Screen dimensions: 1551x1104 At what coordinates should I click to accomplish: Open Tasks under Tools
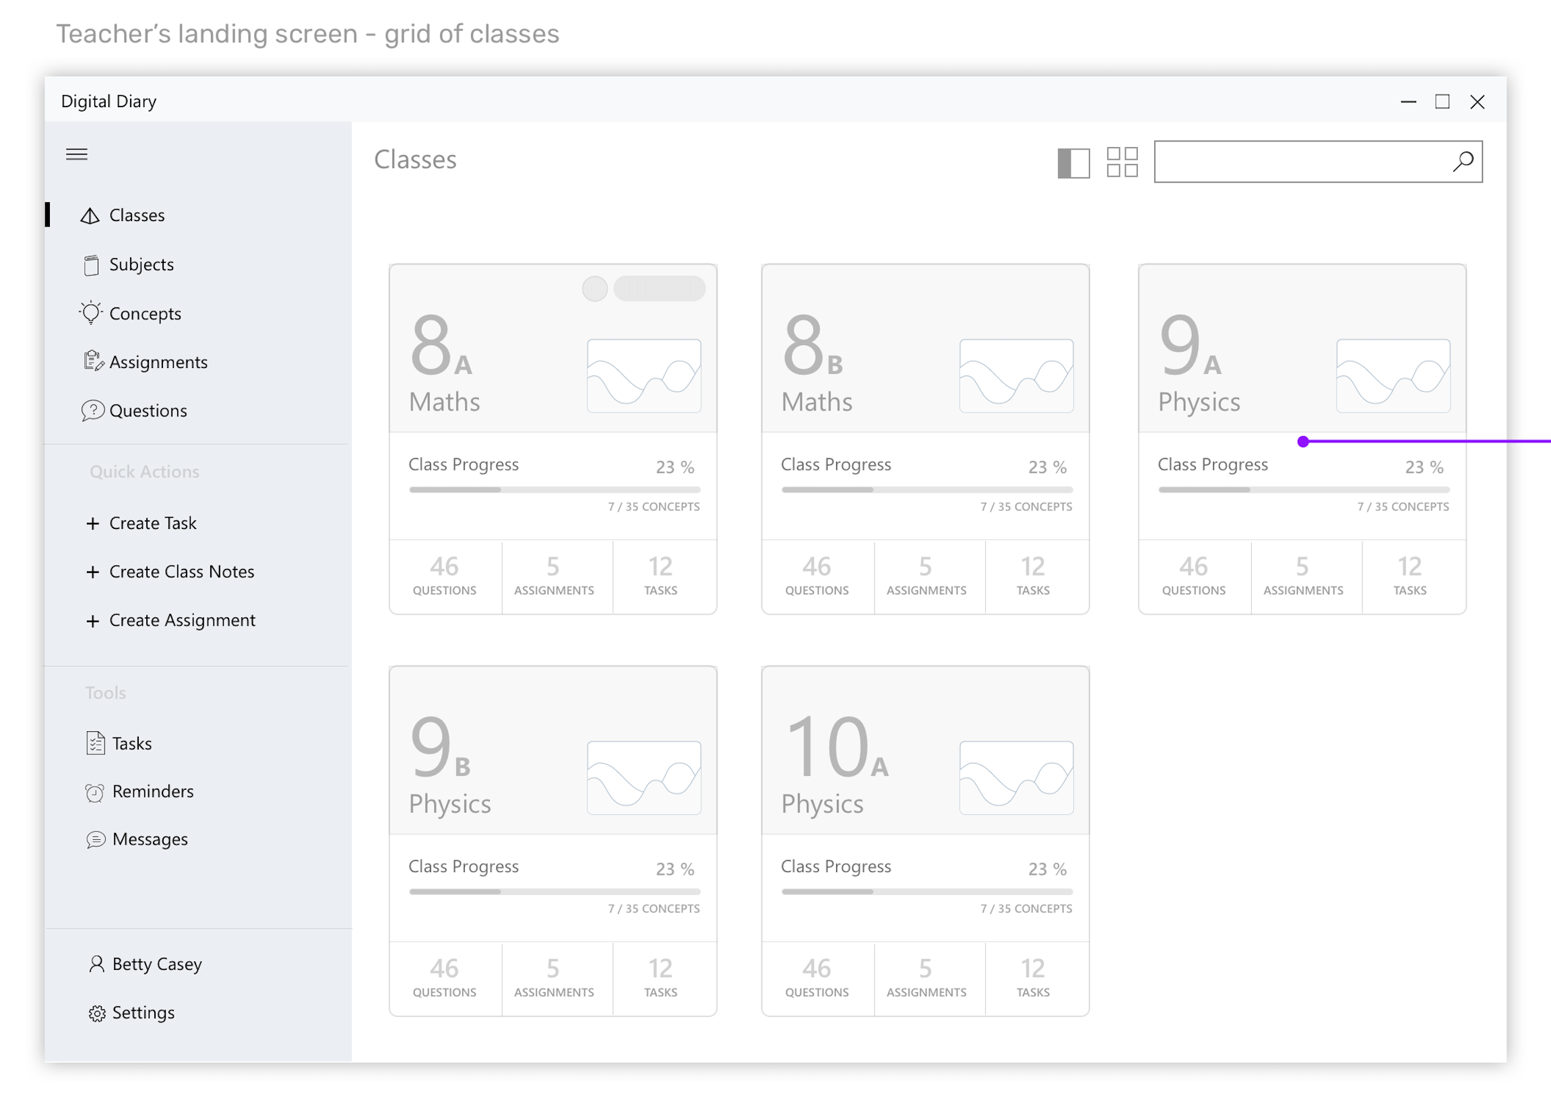pyautogui.click(x=131, y=743)
